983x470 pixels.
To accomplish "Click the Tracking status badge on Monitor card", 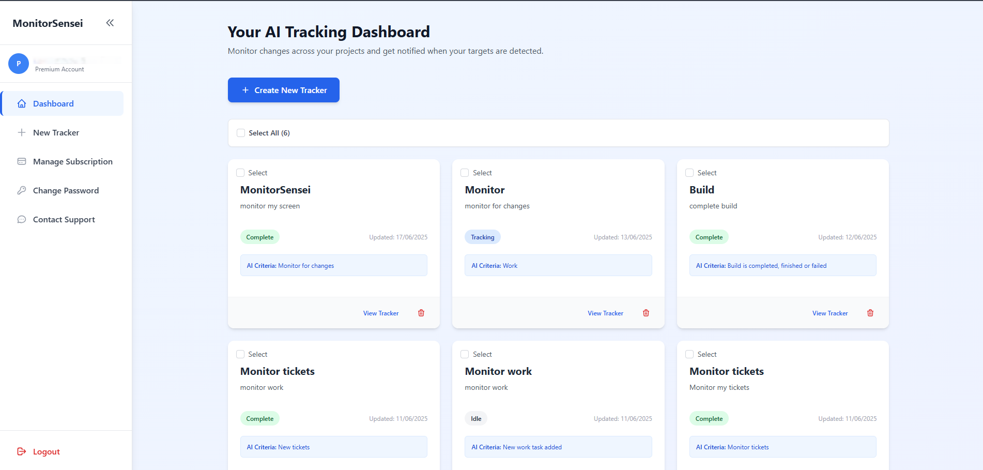I will 483,237.
